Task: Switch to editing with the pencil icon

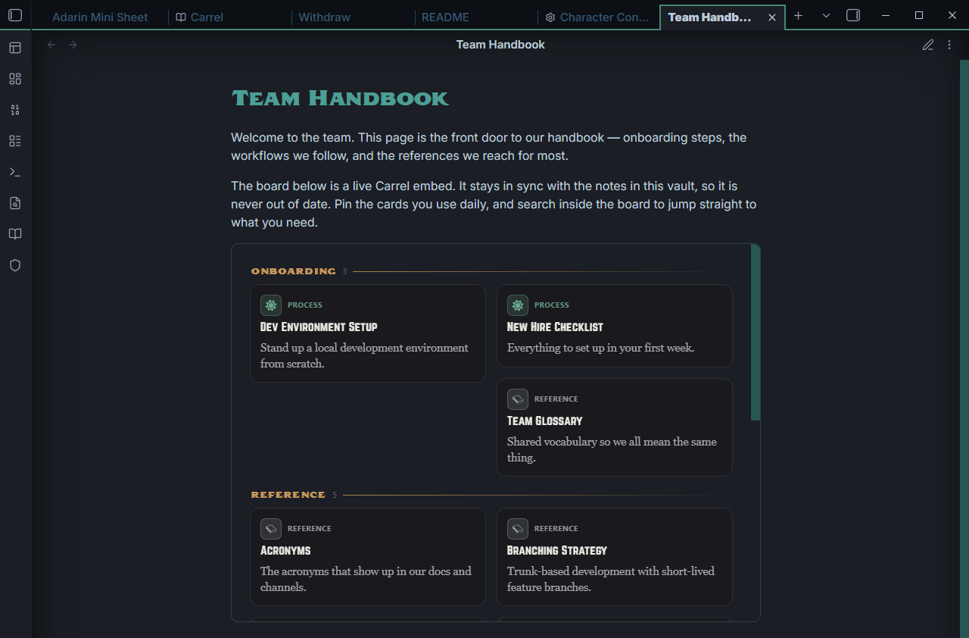Action: point(928,45)
